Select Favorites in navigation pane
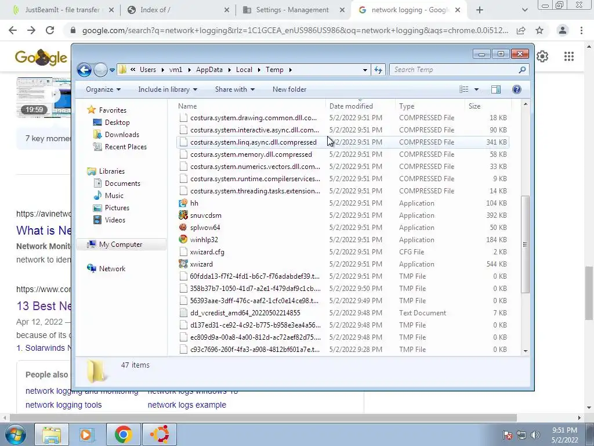The image size is (594, 446). pos(113,110)
